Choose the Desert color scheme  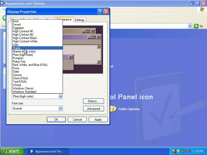(x=37, y=25)
